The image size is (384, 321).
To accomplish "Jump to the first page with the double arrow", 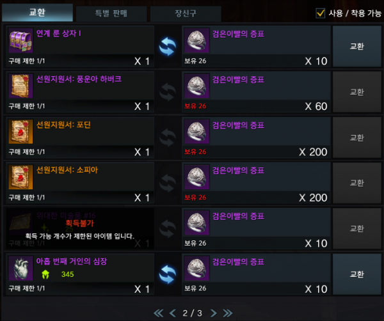I will 159,313.
